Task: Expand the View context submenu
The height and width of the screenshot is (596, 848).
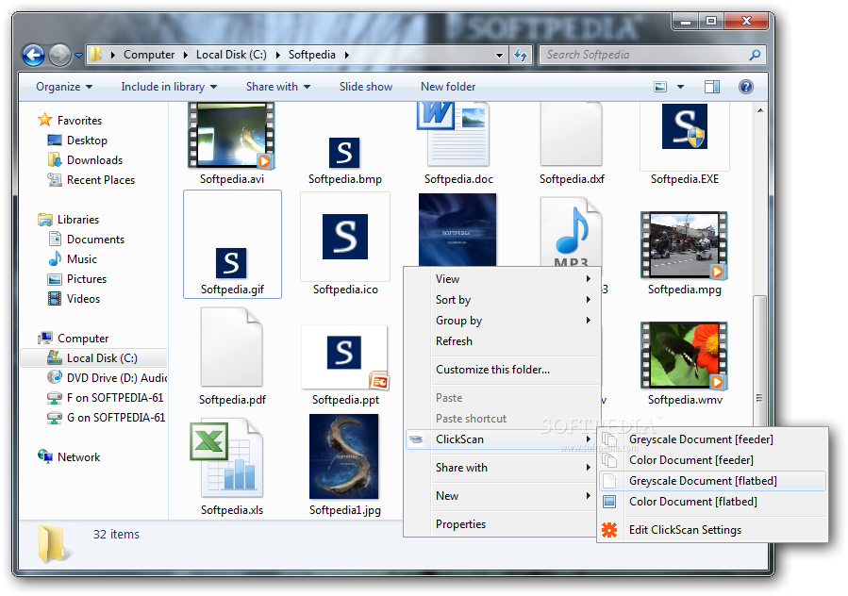Action: (x=503, y=279)
